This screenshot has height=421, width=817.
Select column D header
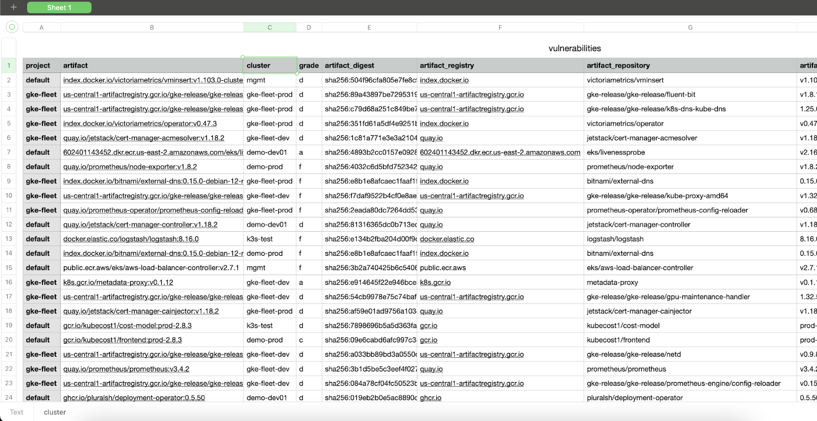(x=309, y=28)
